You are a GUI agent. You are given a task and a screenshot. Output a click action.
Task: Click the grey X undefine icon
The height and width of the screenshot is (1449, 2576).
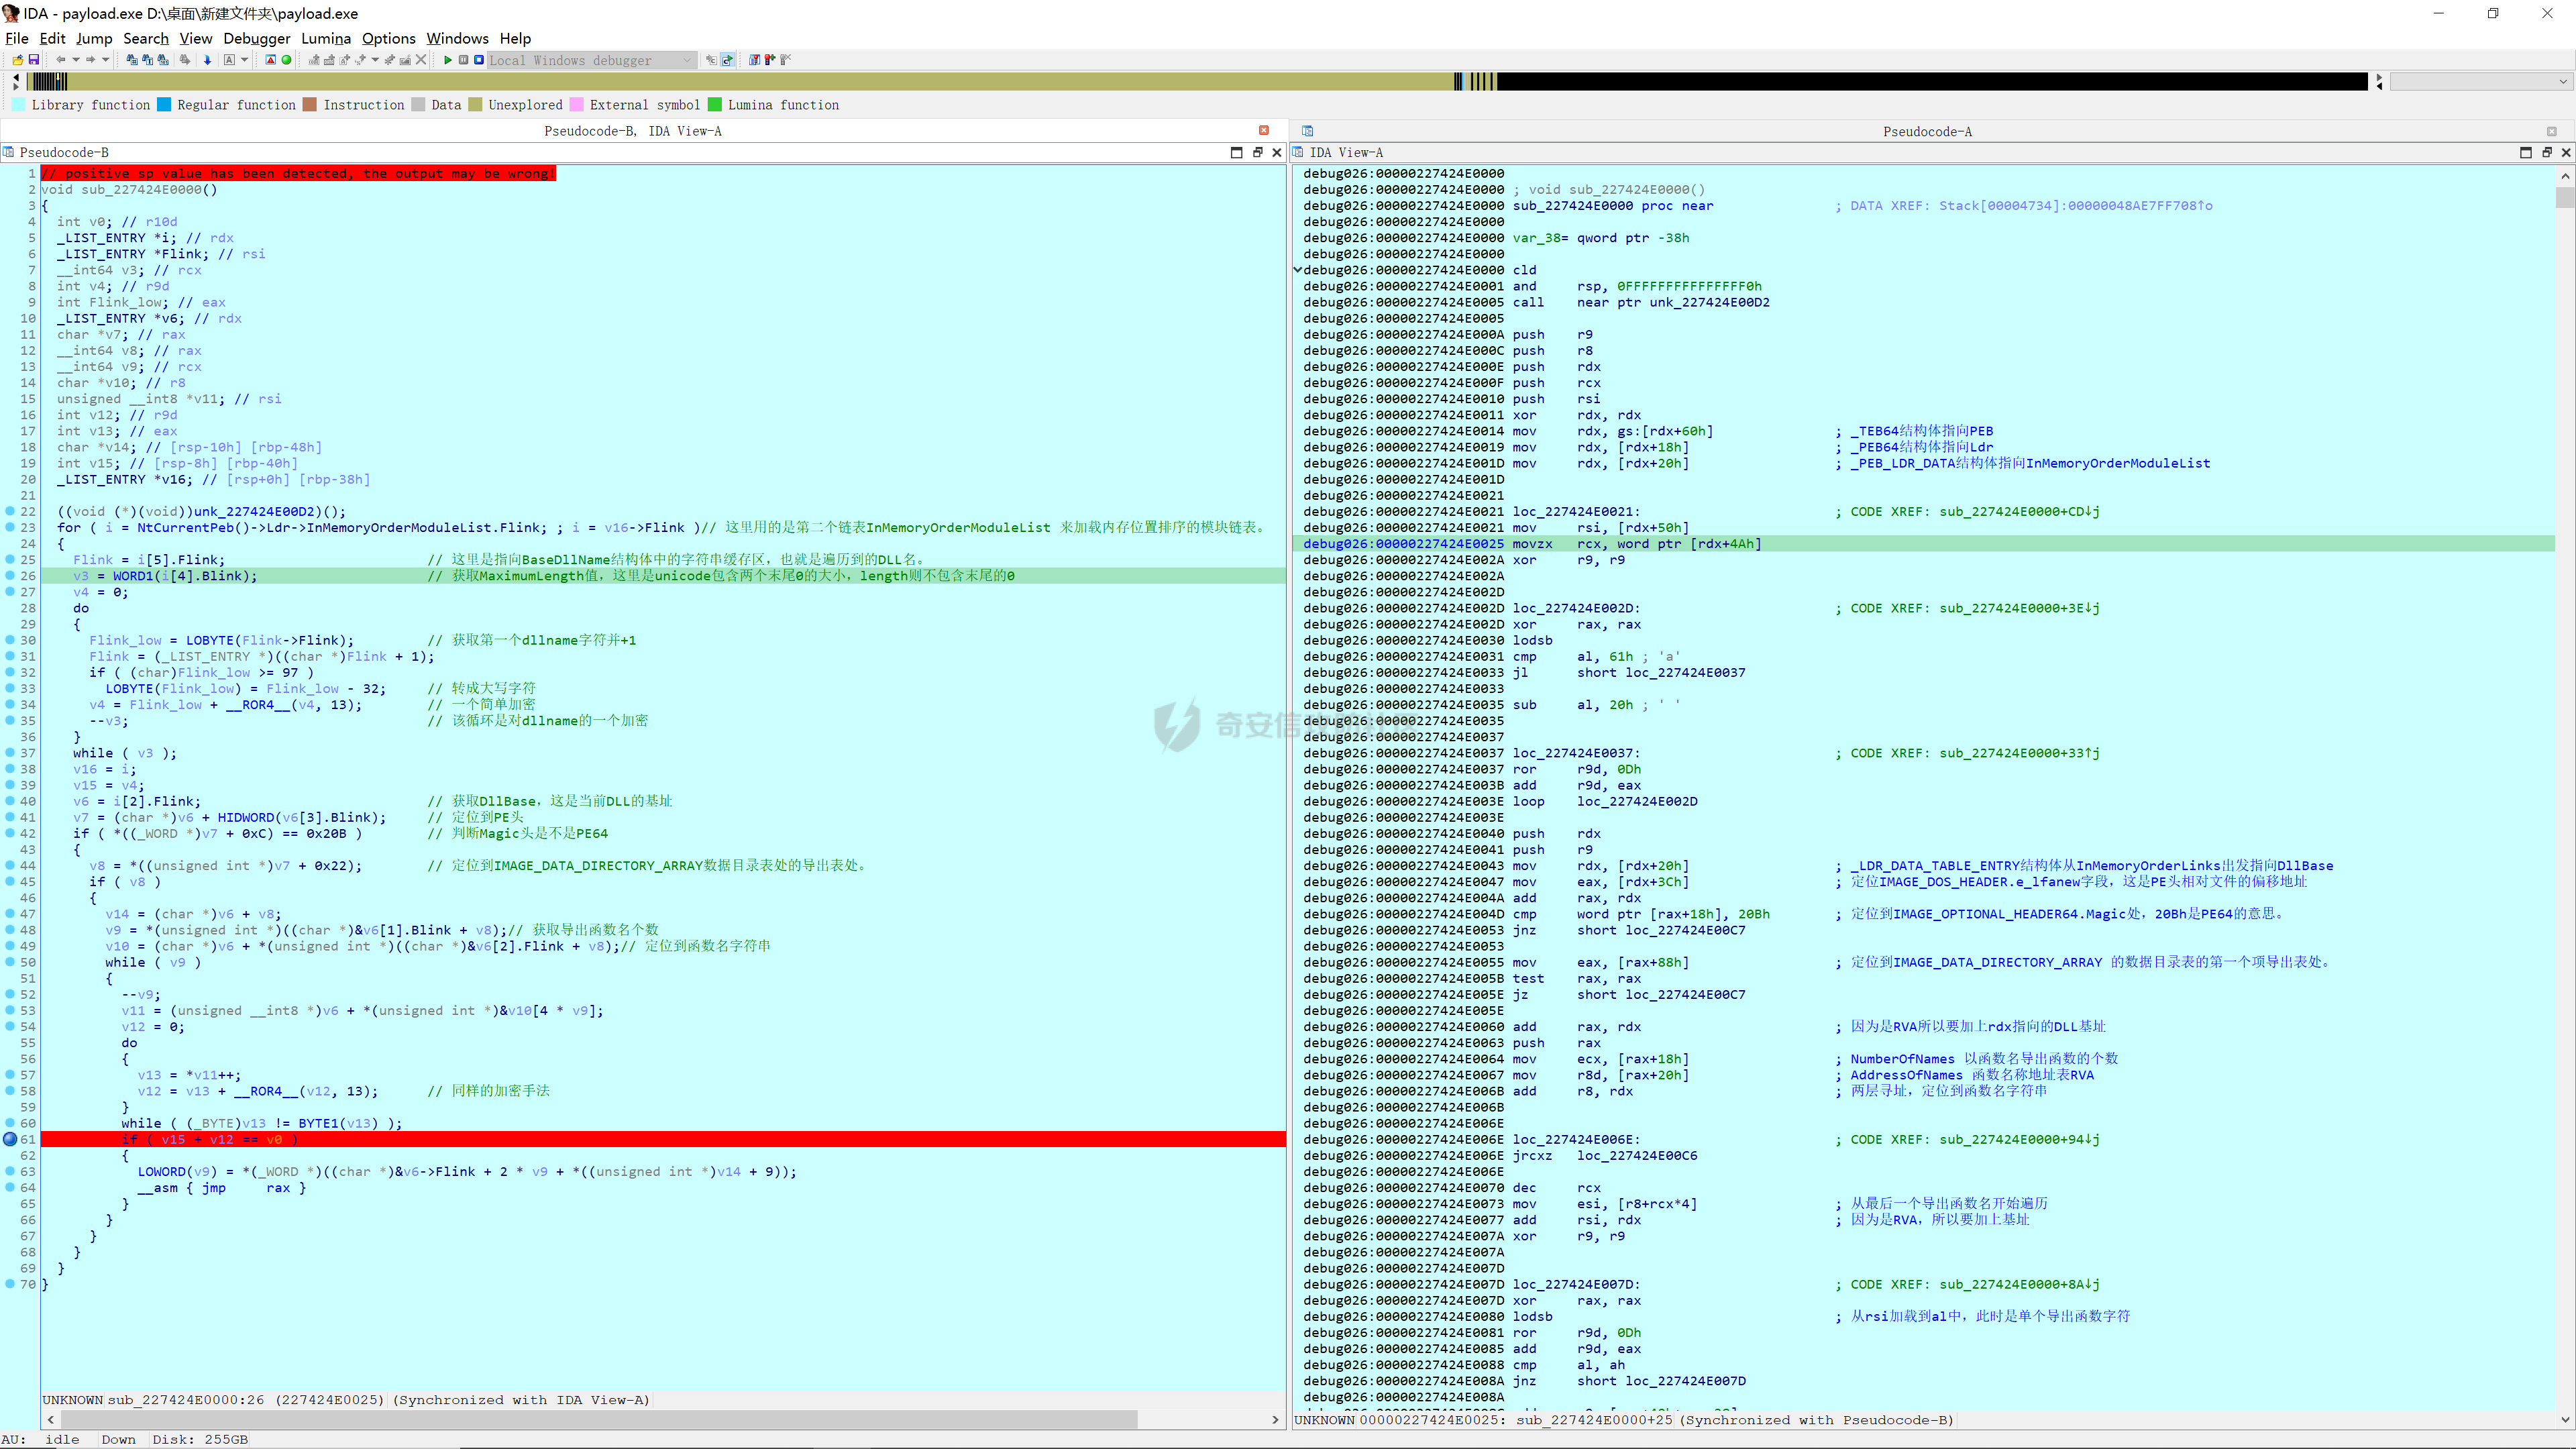click(x=421, y=60)
